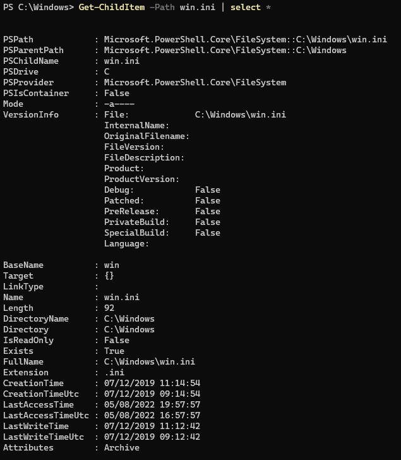401x460 pixels.
Task: Click the Exists True value
Action: click(114, 351)
